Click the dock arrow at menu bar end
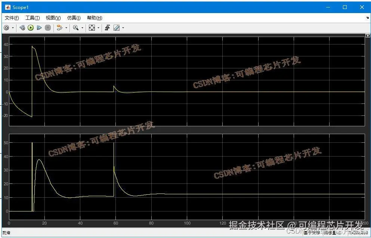The image size is (371, 238). [x=368, y=18]
